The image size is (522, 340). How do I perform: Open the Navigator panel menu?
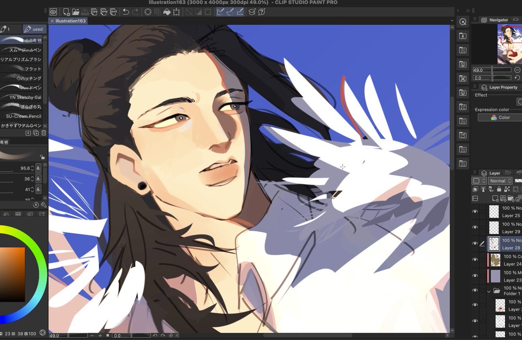(475, 20)
